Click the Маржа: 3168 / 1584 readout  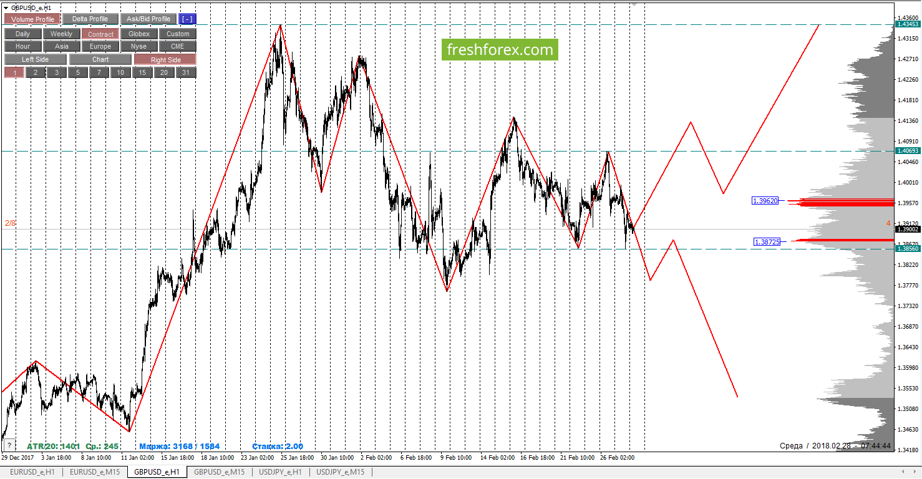[x=179, y=447]
